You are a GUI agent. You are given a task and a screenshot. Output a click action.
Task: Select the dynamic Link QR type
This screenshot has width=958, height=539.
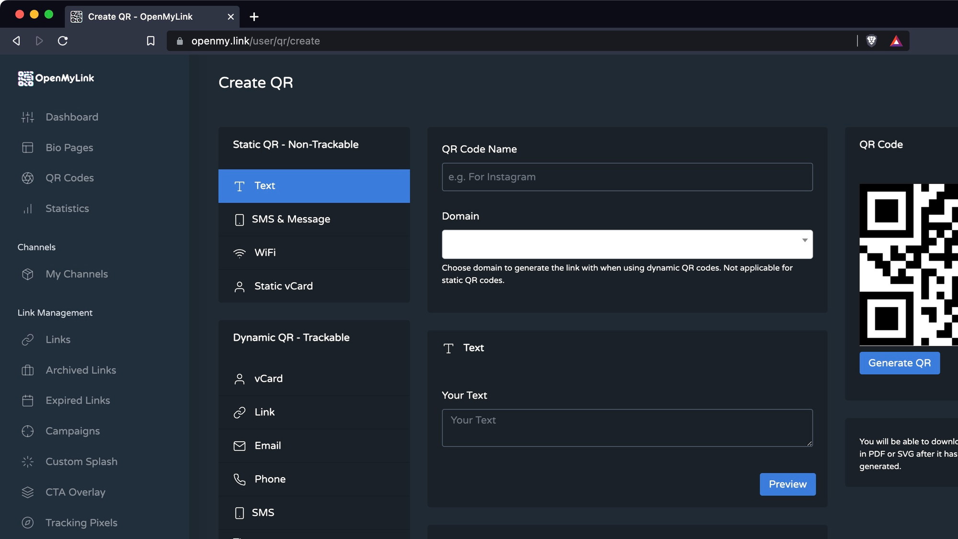click(x=314, y=413)
